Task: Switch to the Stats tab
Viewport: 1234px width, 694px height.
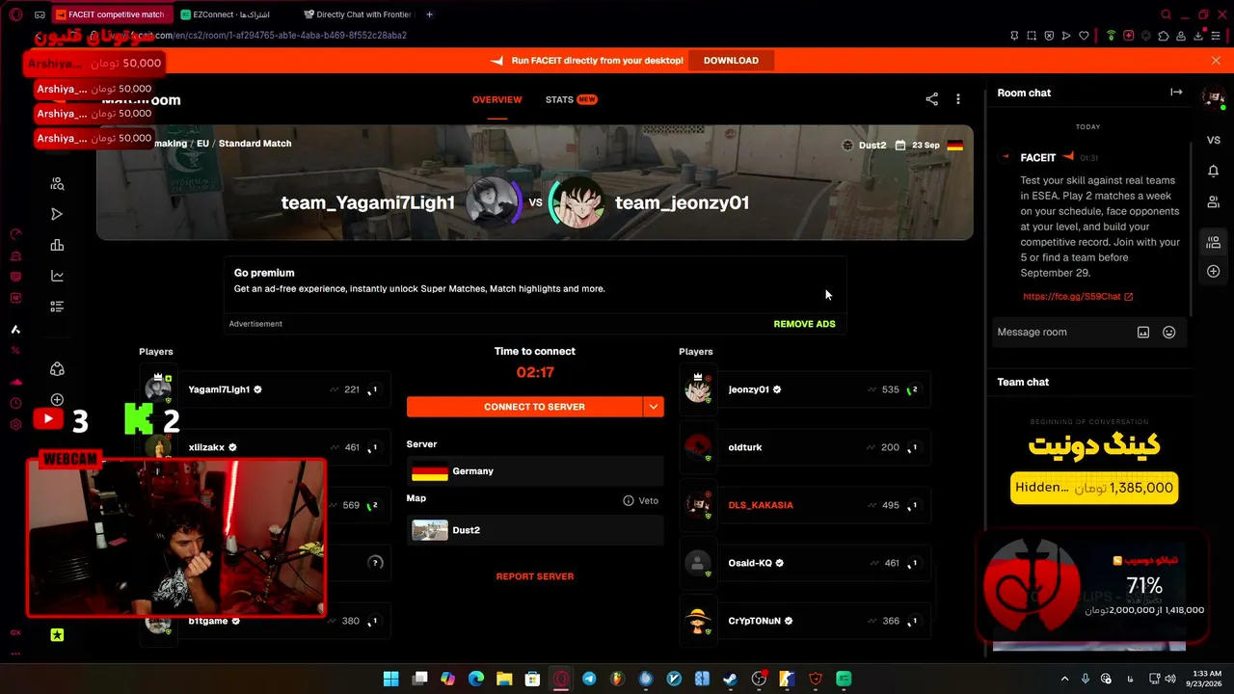Action: pos(571,99)
